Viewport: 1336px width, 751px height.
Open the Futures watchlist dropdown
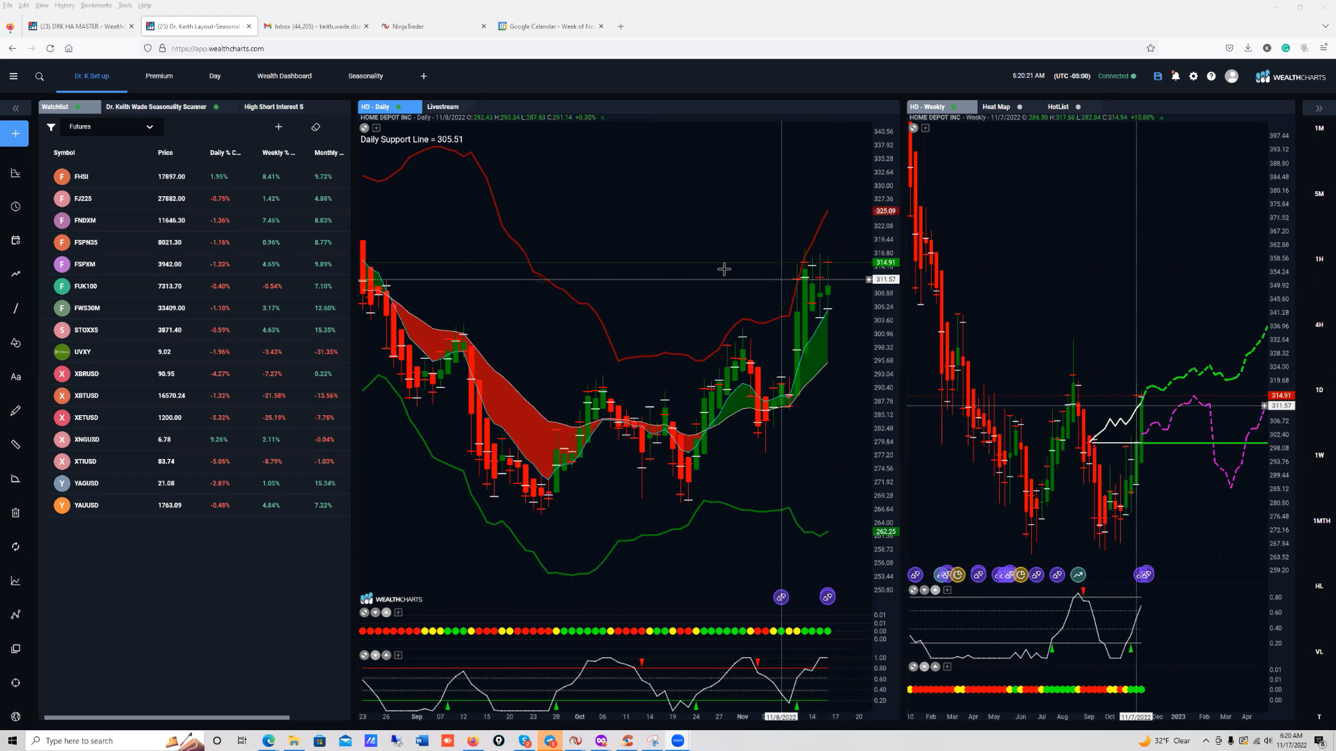(x=111, y=127)
